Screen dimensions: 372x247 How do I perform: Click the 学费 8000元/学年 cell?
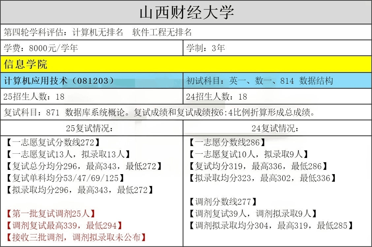click(41, 48)
